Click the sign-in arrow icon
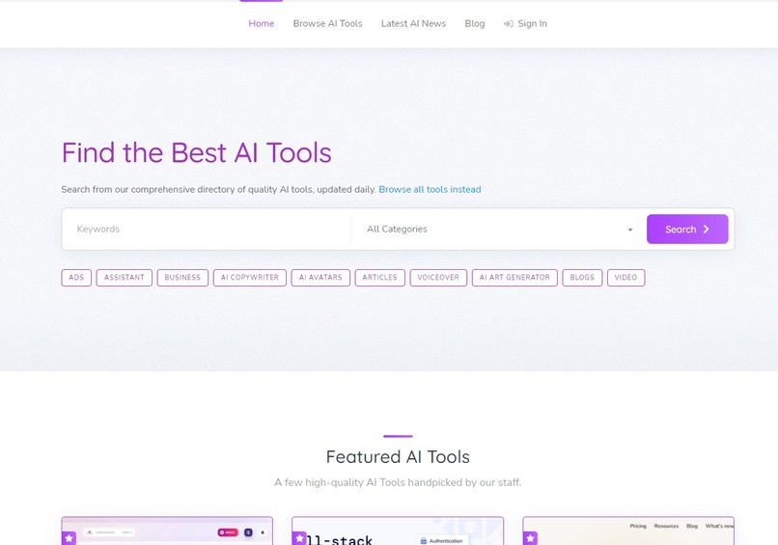This screenshot has height=545, width=778. (508, 24)
